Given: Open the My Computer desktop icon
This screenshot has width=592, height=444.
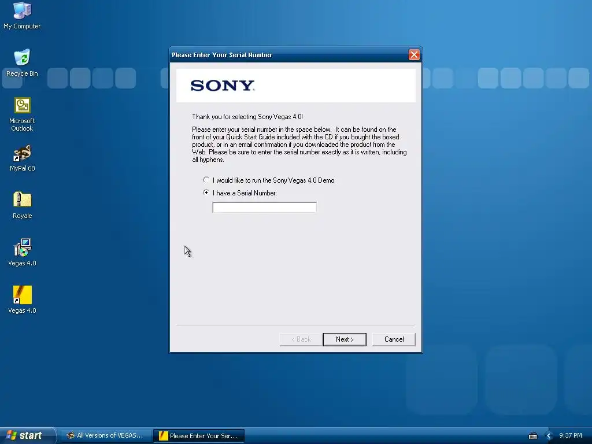Looking at the screenshot, I should click(x=22, y=16).
